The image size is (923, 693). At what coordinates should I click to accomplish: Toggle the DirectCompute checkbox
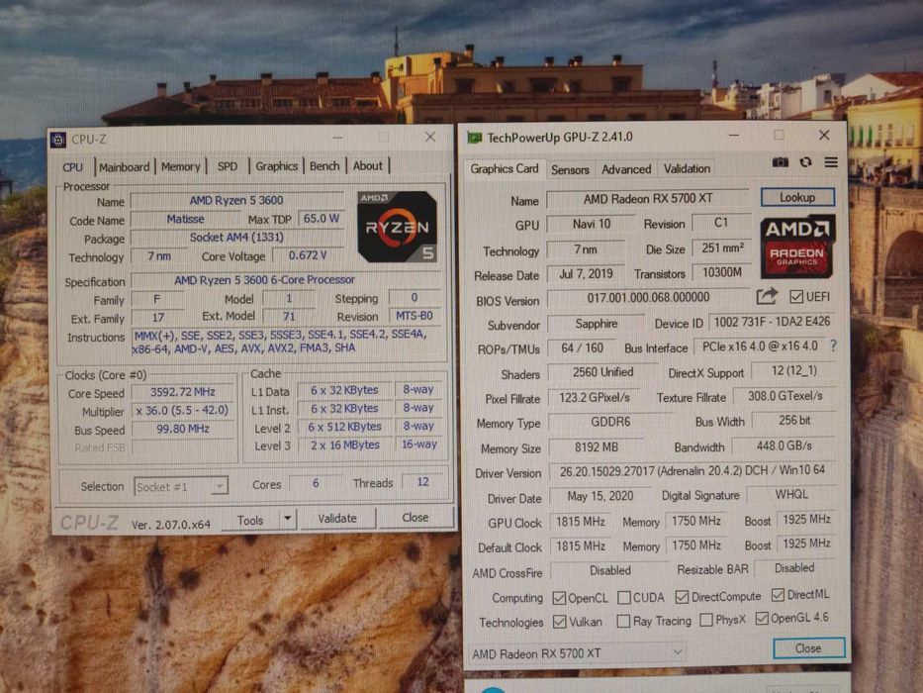682,597
